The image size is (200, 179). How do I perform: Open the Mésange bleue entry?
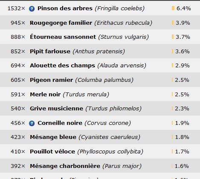[53, 137]
